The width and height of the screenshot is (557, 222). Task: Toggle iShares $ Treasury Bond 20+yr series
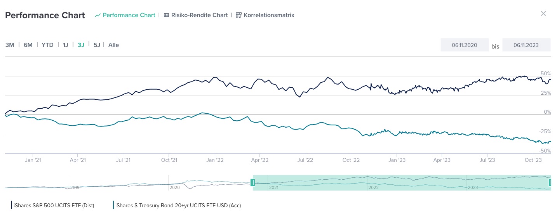178,205
